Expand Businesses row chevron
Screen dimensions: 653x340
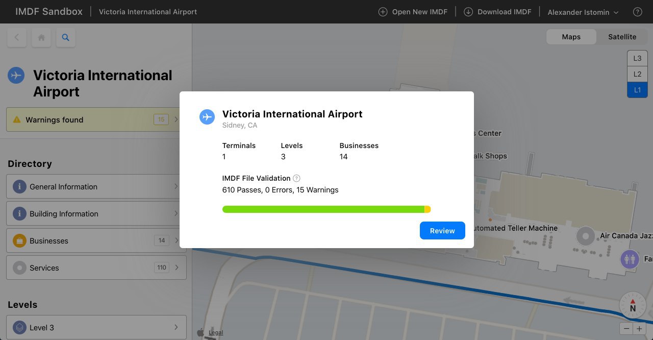pyautogui.click(x=176, y=240)
